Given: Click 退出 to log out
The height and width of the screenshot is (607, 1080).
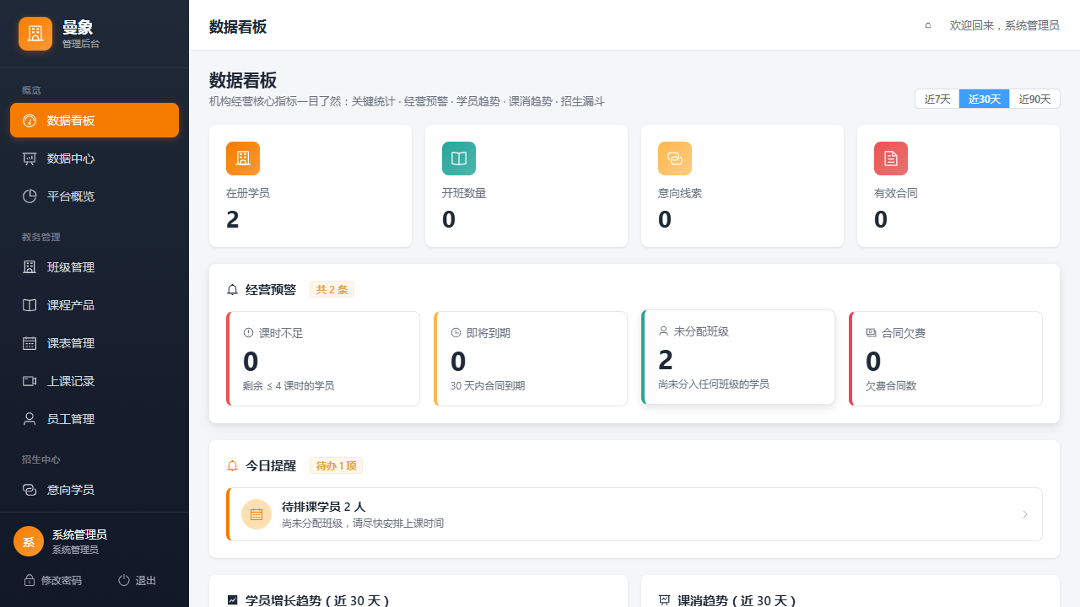Looking at the screenshot, I should (137, 580).
